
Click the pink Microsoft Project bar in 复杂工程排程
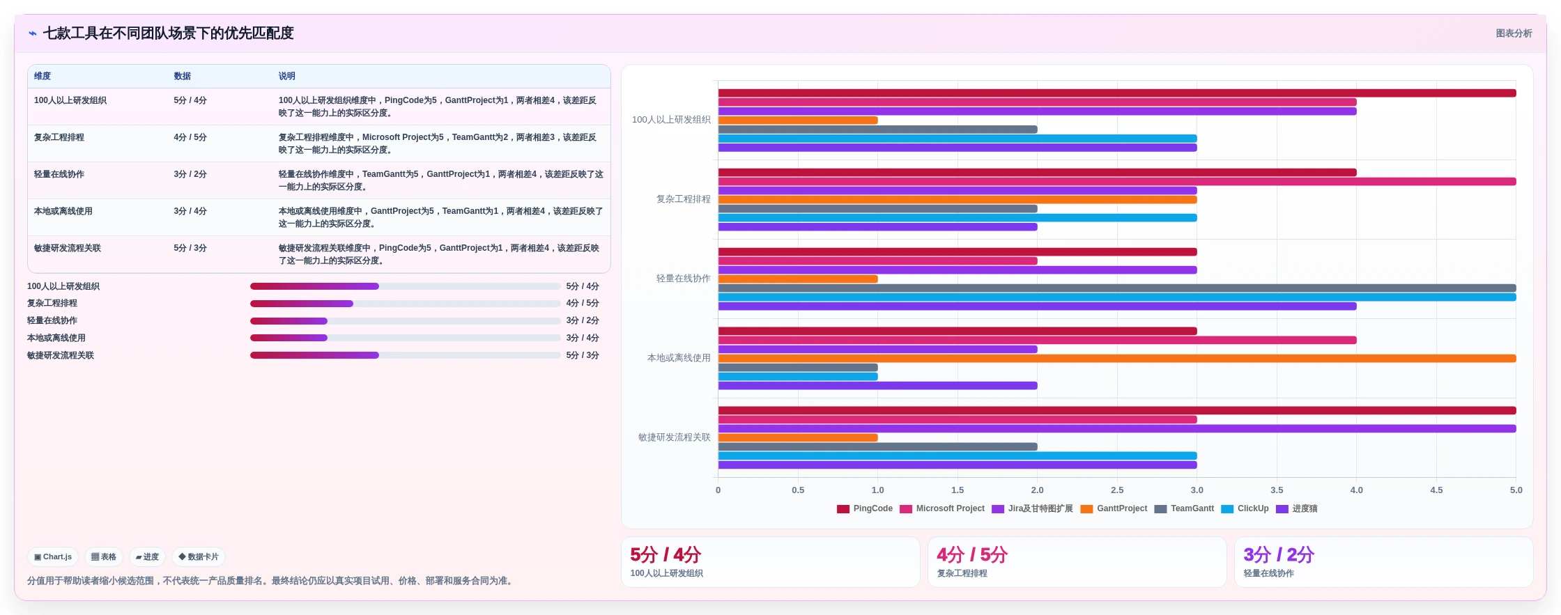[x=1117, y=182]
